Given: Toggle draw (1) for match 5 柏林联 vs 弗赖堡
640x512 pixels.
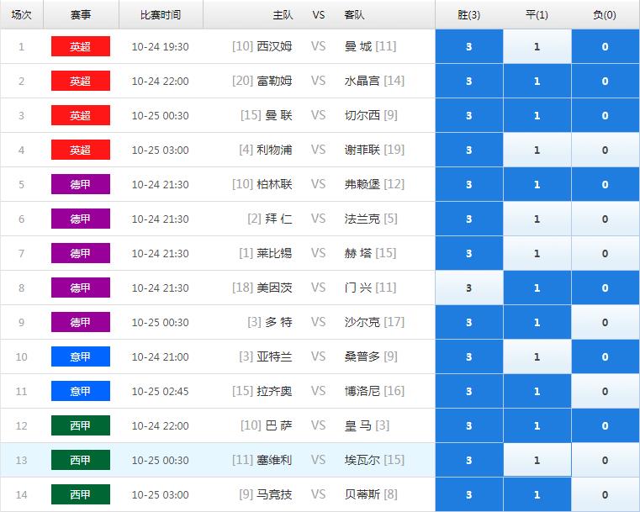Looking at the screenshot, I should coord(537,184).
